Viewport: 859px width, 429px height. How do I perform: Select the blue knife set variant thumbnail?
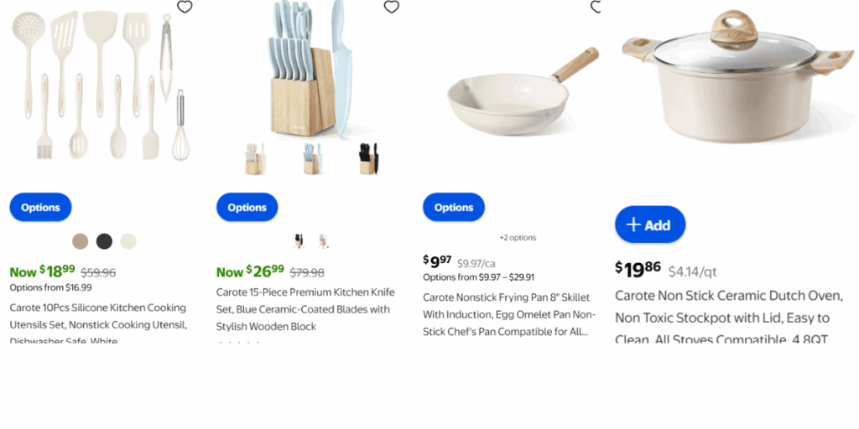[x=313, y=158]
